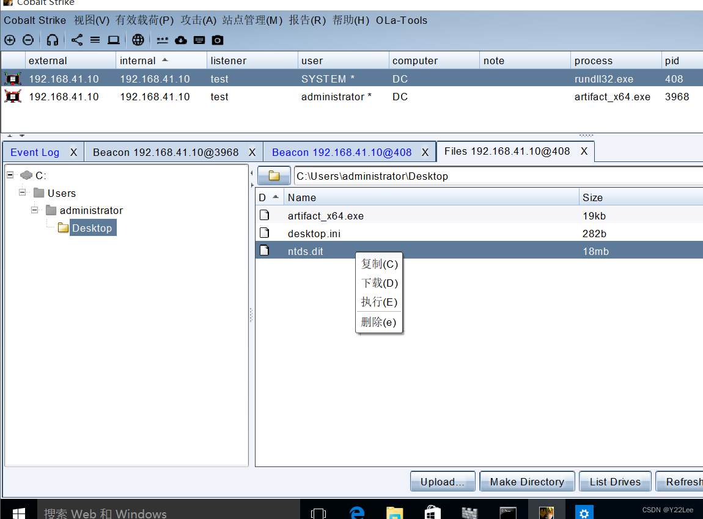
Task: Switch to session table view icon
Action: pyautogui.click(x=95, y=40)
